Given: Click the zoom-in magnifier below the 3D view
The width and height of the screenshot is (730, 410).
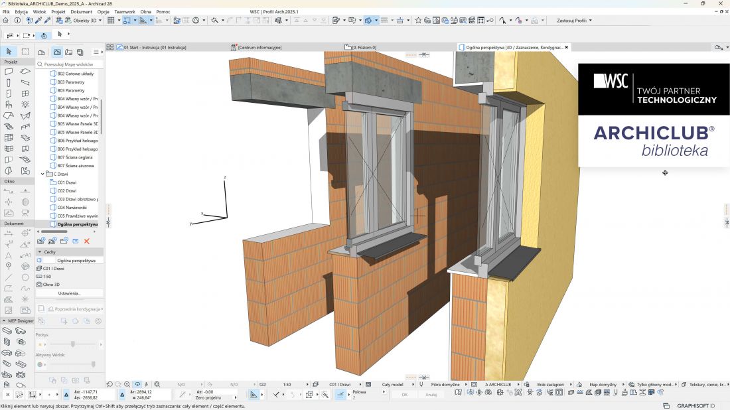Looking at the screenshot, I should click(127, 384).
